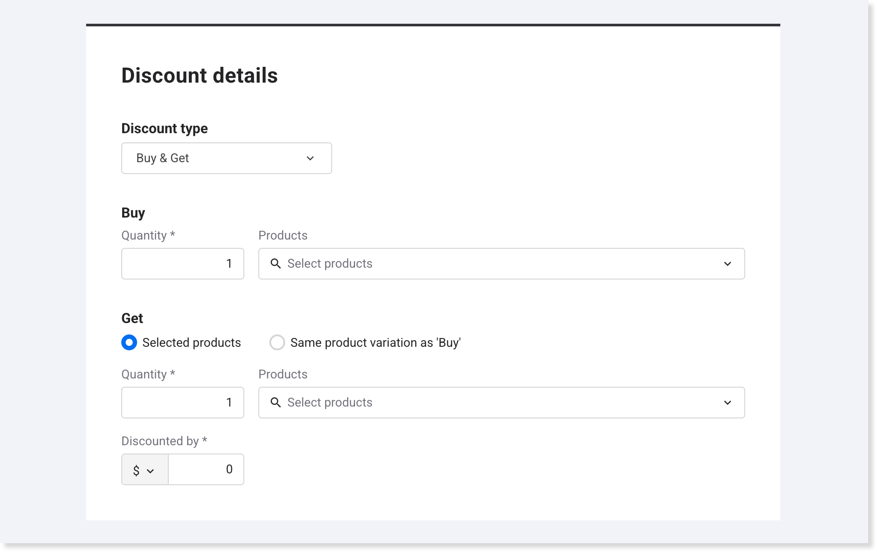The image size is (877, 552).
Task: Click the Buy Quantity input field
Action: click(x=183, y=264)
